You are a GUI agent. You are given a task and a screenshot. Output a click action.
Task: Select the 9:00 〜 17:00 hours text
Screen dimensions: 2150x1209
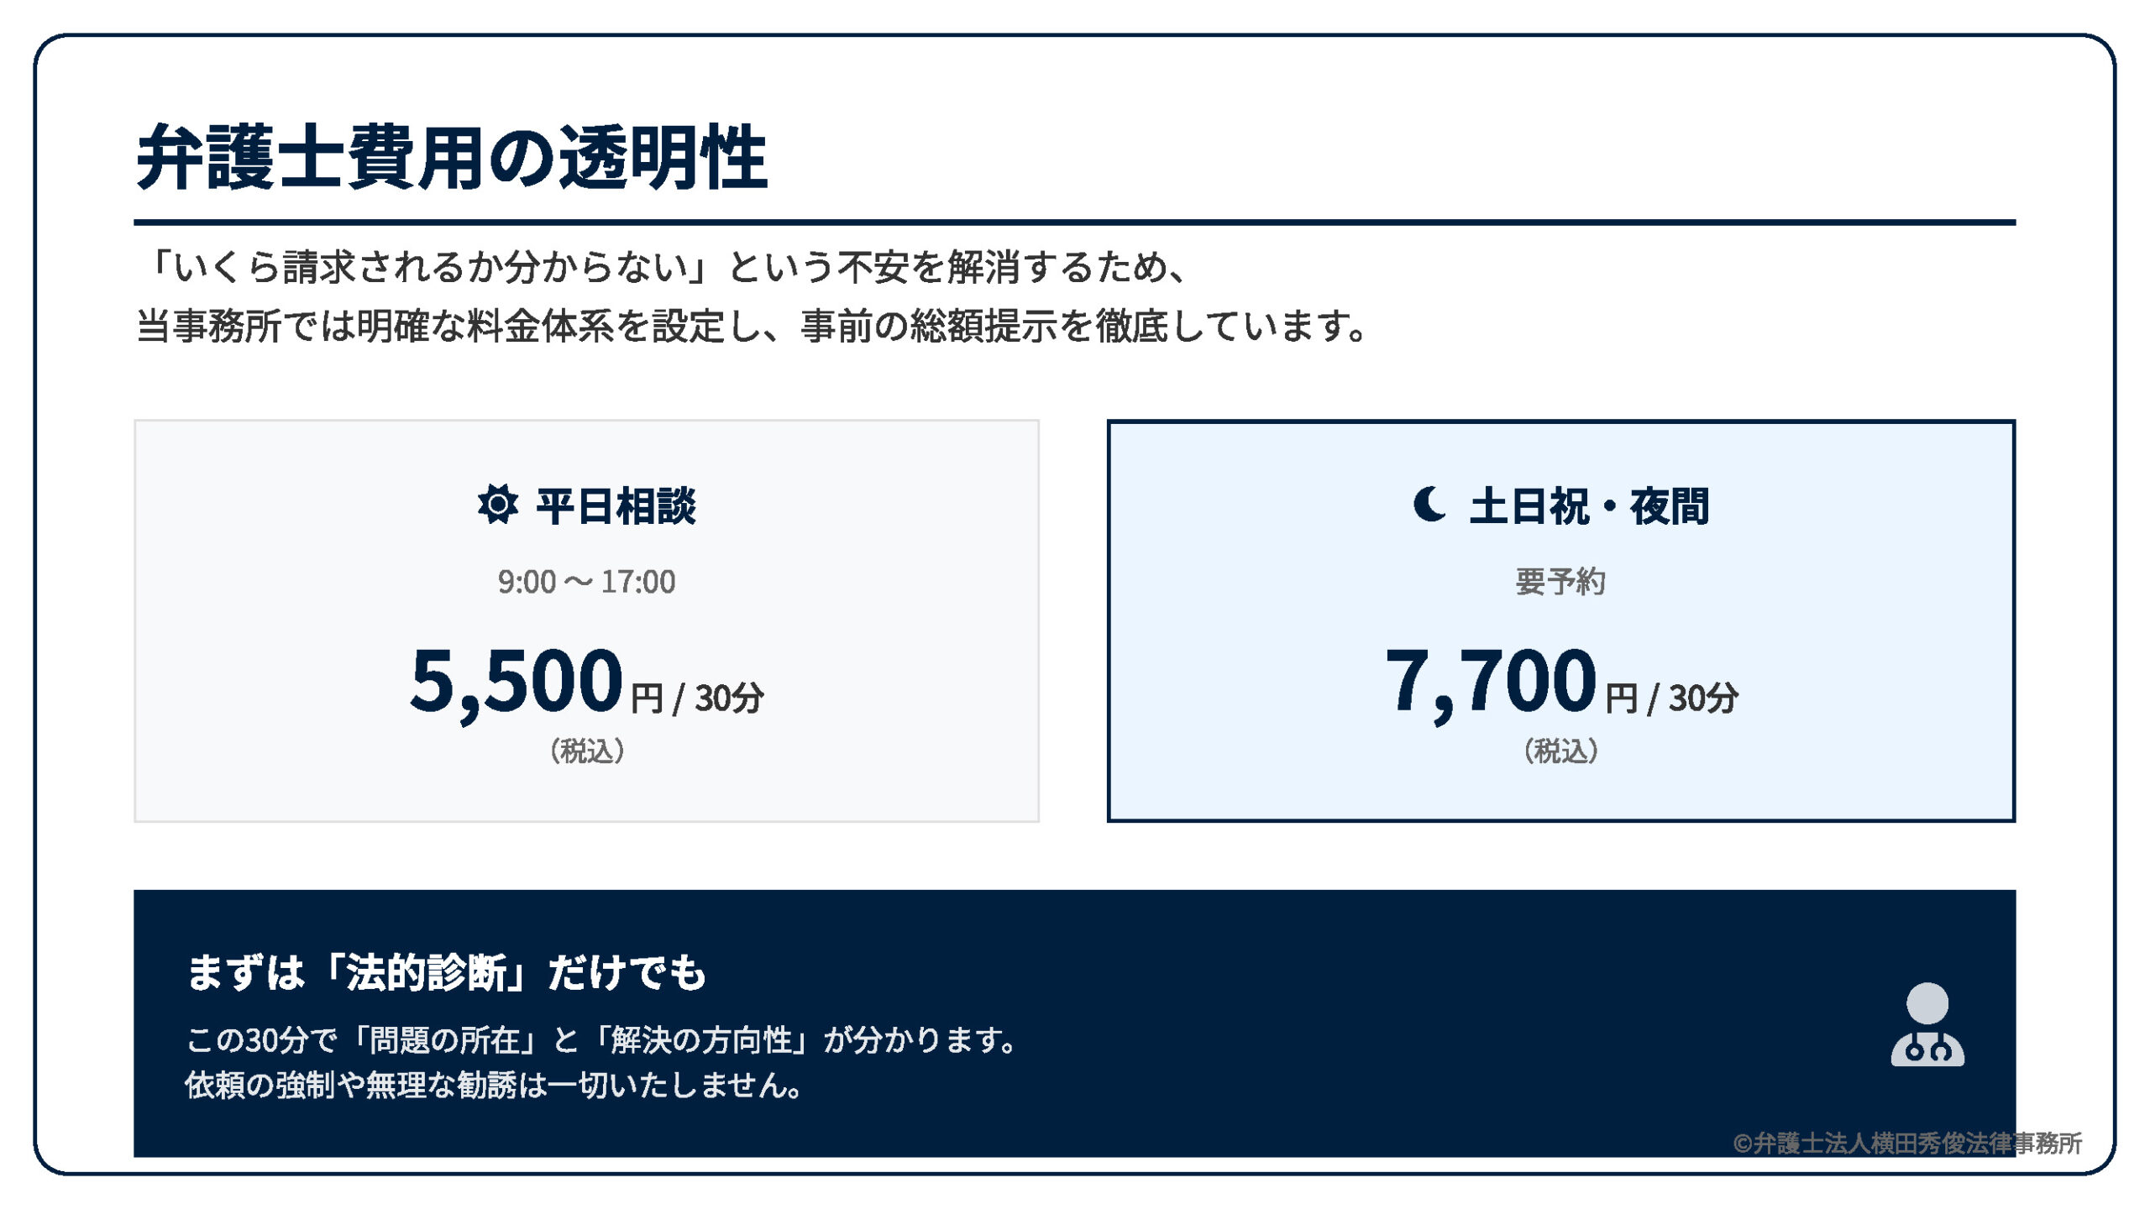[586, 581]
